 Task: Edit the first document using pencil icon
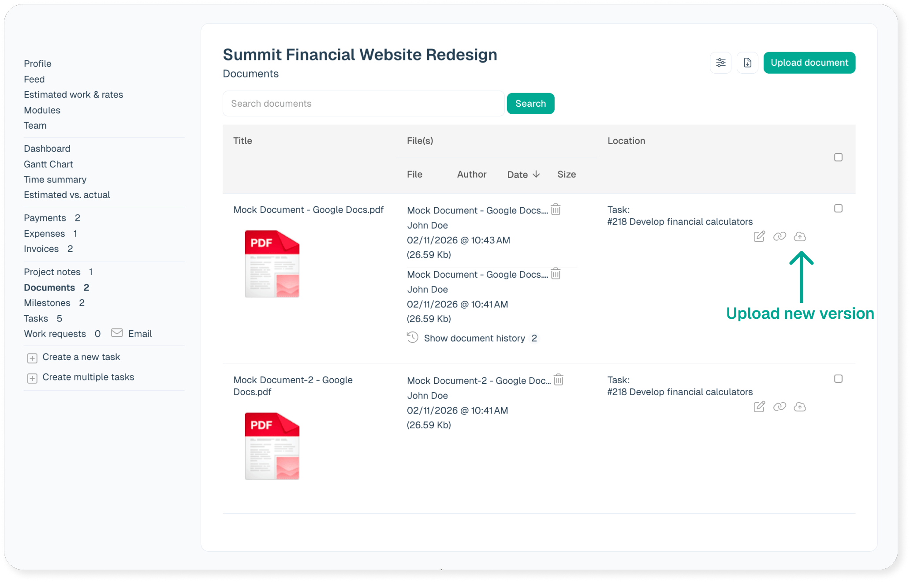[x=759, y=237]
